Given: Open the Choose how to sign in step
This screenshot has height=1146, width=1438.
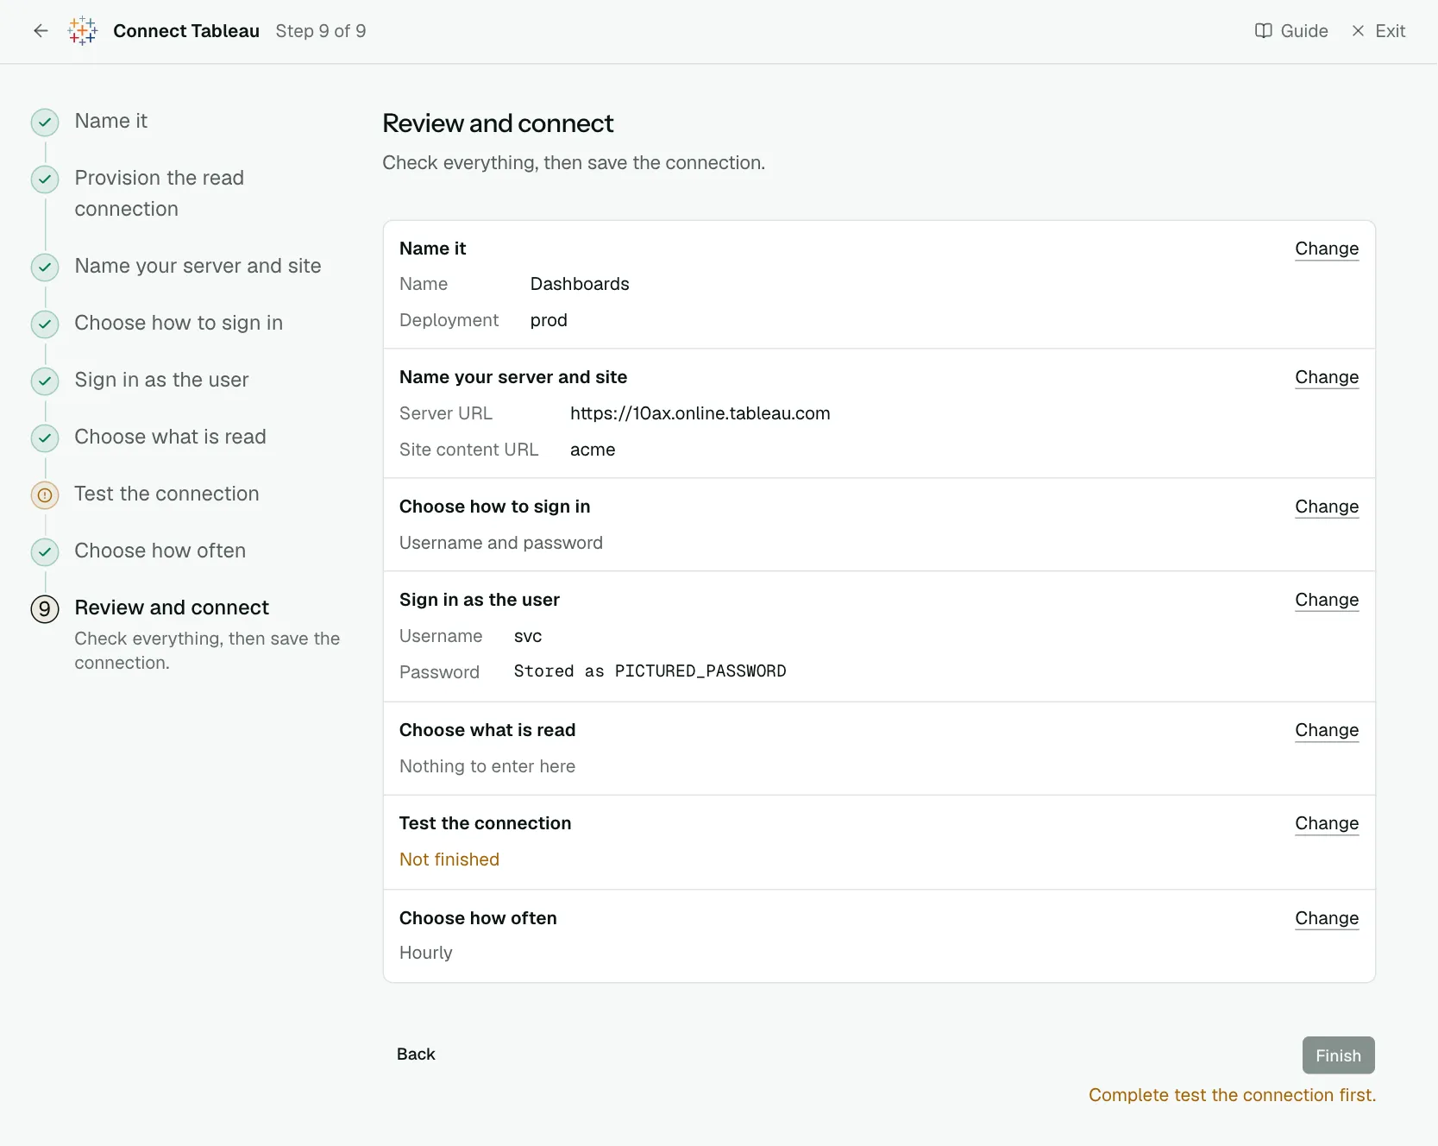Looking at the screenshot, I should (x=179, y=323).
